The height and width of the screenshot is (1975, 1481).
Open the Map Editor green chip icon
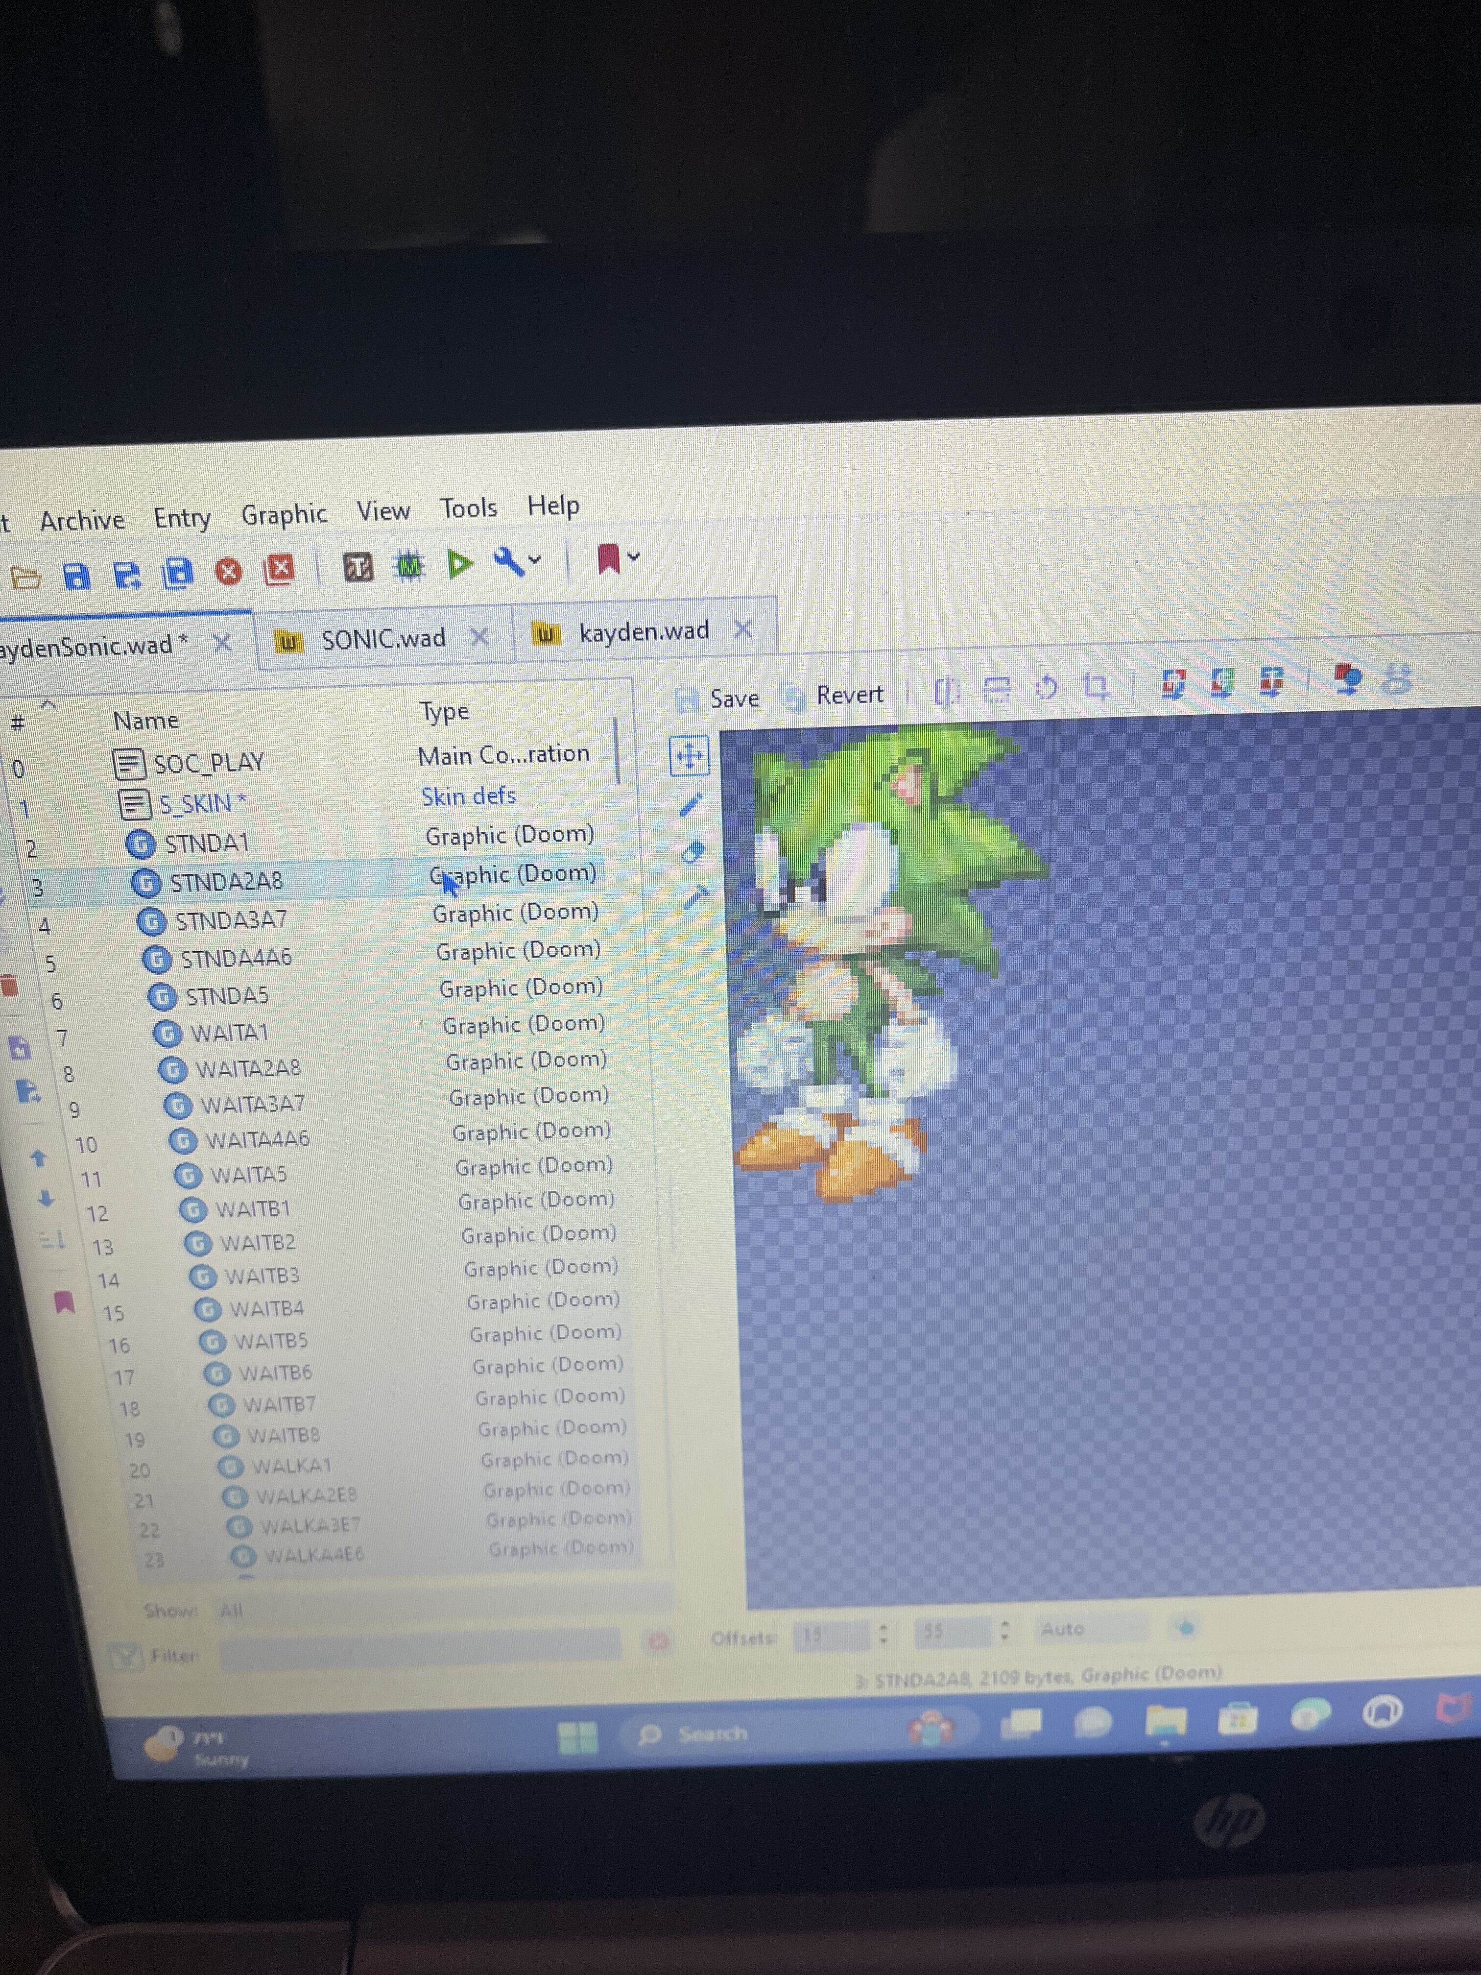(x=409, y=564)
